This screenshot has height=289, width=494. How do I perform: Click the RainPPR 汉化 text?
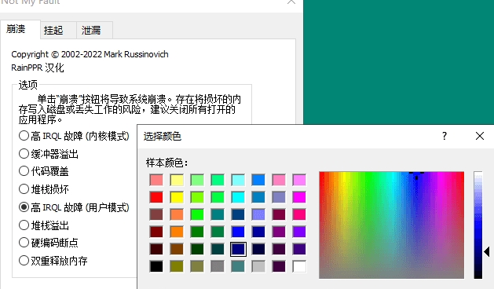coord(38,68)
